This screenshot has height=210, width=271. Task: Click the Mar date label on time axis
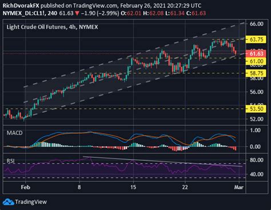coord(239,187)
